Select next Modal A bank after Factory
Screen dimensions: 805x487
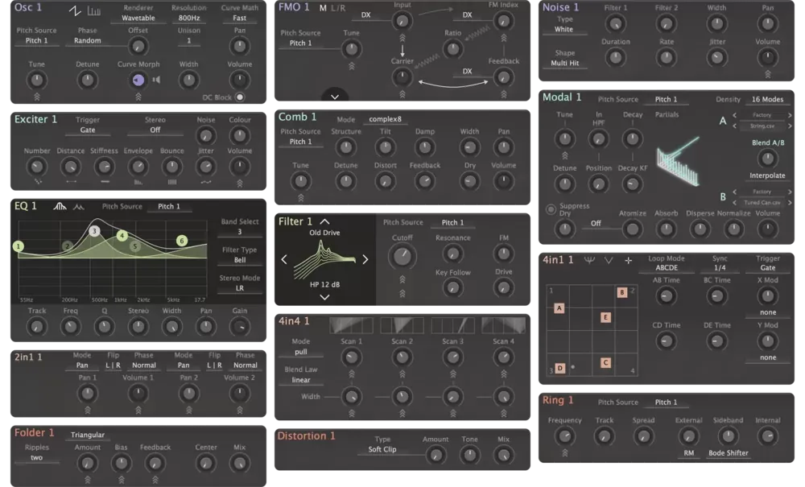pos(790,115)
